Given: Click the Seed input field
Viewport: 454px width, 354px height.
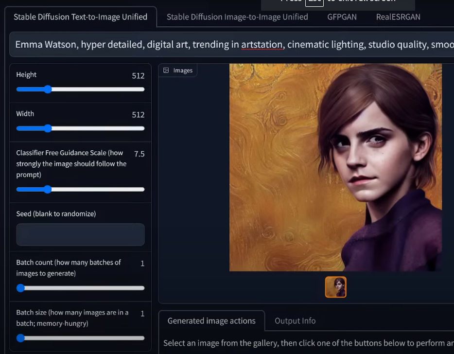Looking at the screenshot, I should pos(81,234).
